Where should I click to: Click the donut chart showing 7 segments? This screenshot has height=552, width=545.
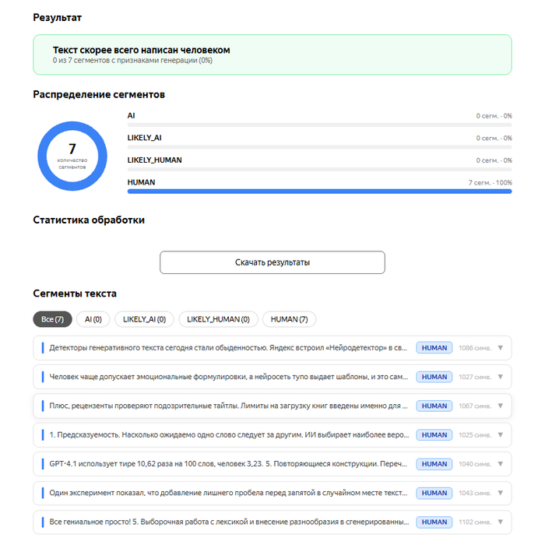click(x=72, y=156)
